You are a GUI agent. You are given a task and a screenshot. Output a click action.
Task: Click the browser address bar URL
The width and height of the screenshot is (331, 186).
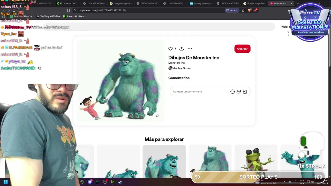tap(102, 10)
